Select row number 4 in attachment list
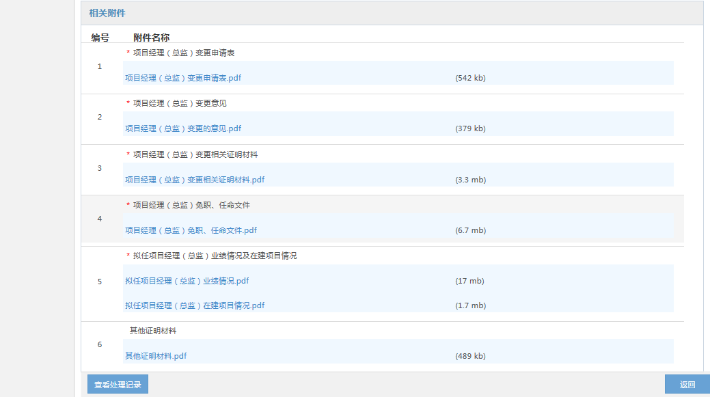710x397 pixels. tap(100, 219)
